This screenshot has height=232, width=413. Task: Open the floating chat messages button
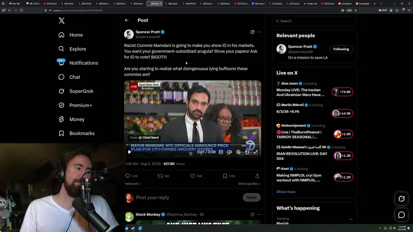pyautogui.click(x=402, y=215)
